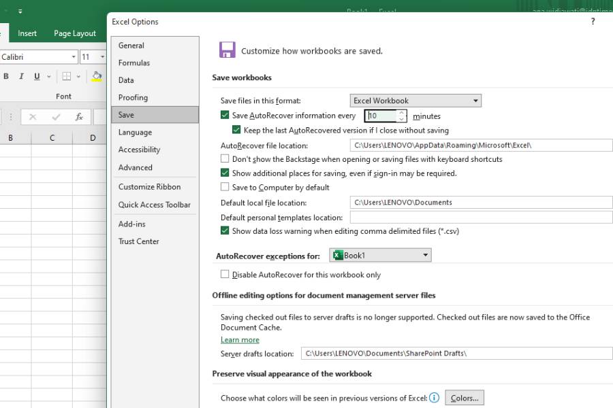Image resolution: width=613 pixels, height=408 pixels.
Task: Click the formula bar cancel X icon
Action: pos(33,117)
